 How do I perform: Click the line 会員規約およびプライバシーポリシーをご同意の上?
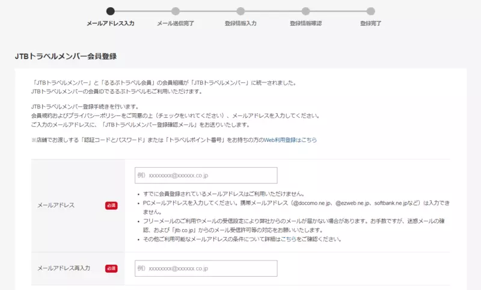pos(176,116)
